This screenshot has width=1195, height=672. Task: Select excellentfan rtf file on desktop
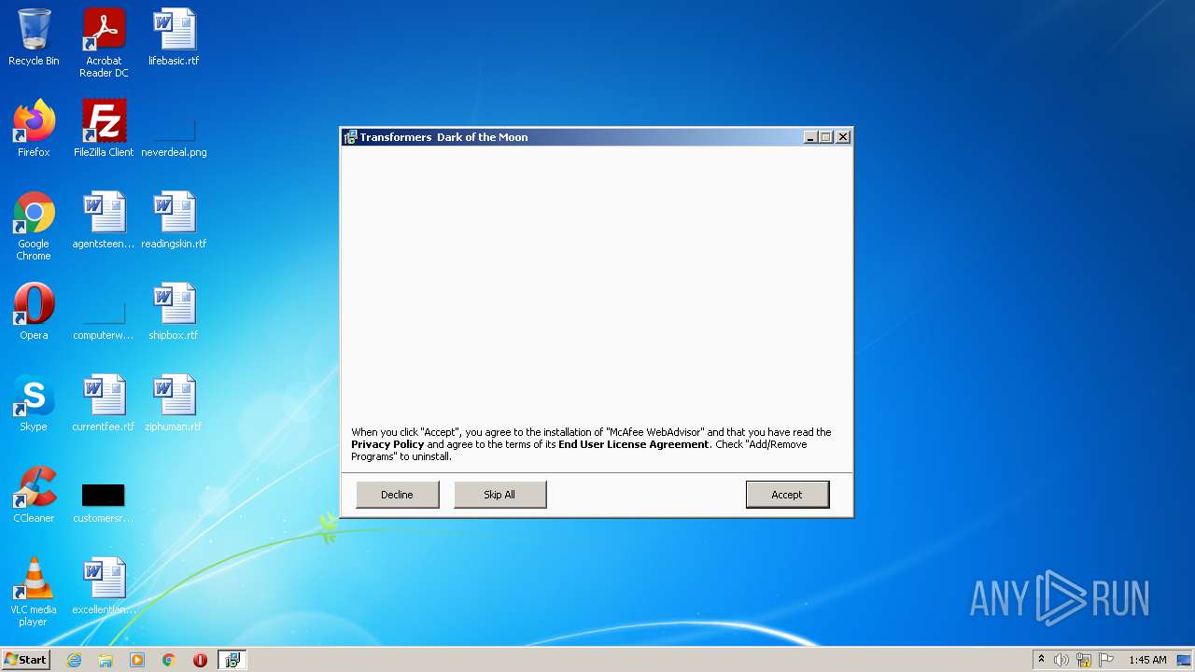(x=104, y=586)
